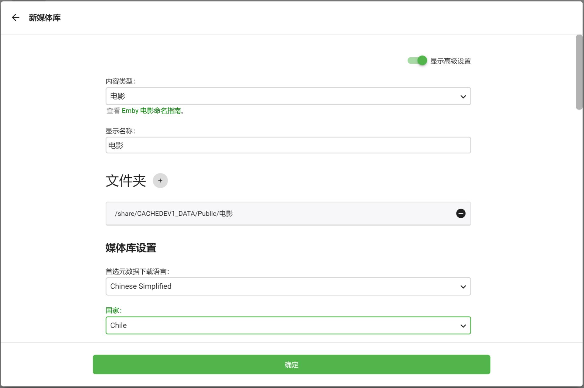This screenshot has width=584, height=388.
Task: Click inside the 电影 display name box
Action: (288, 145)
